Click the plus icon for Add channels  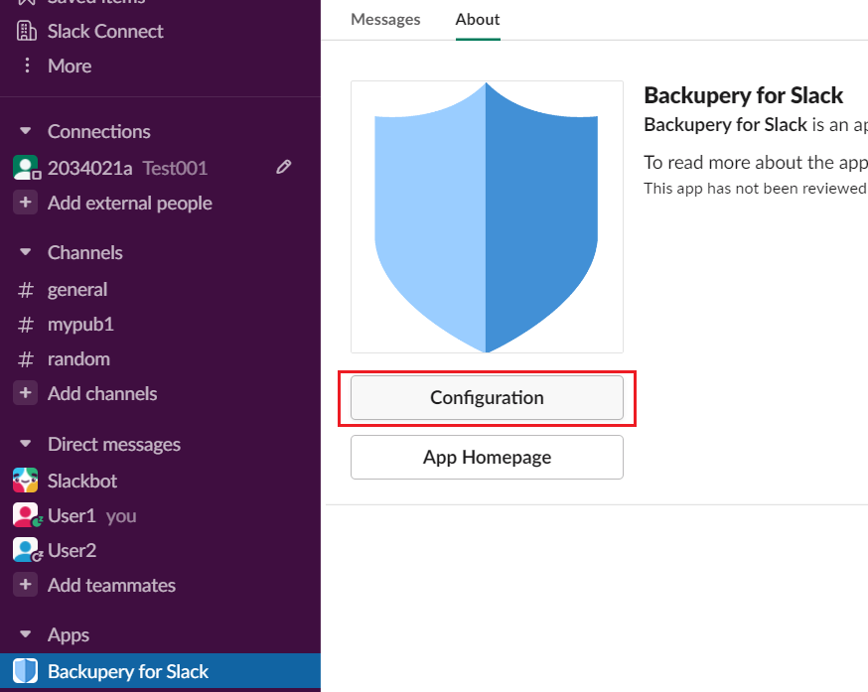coord(26,393)
